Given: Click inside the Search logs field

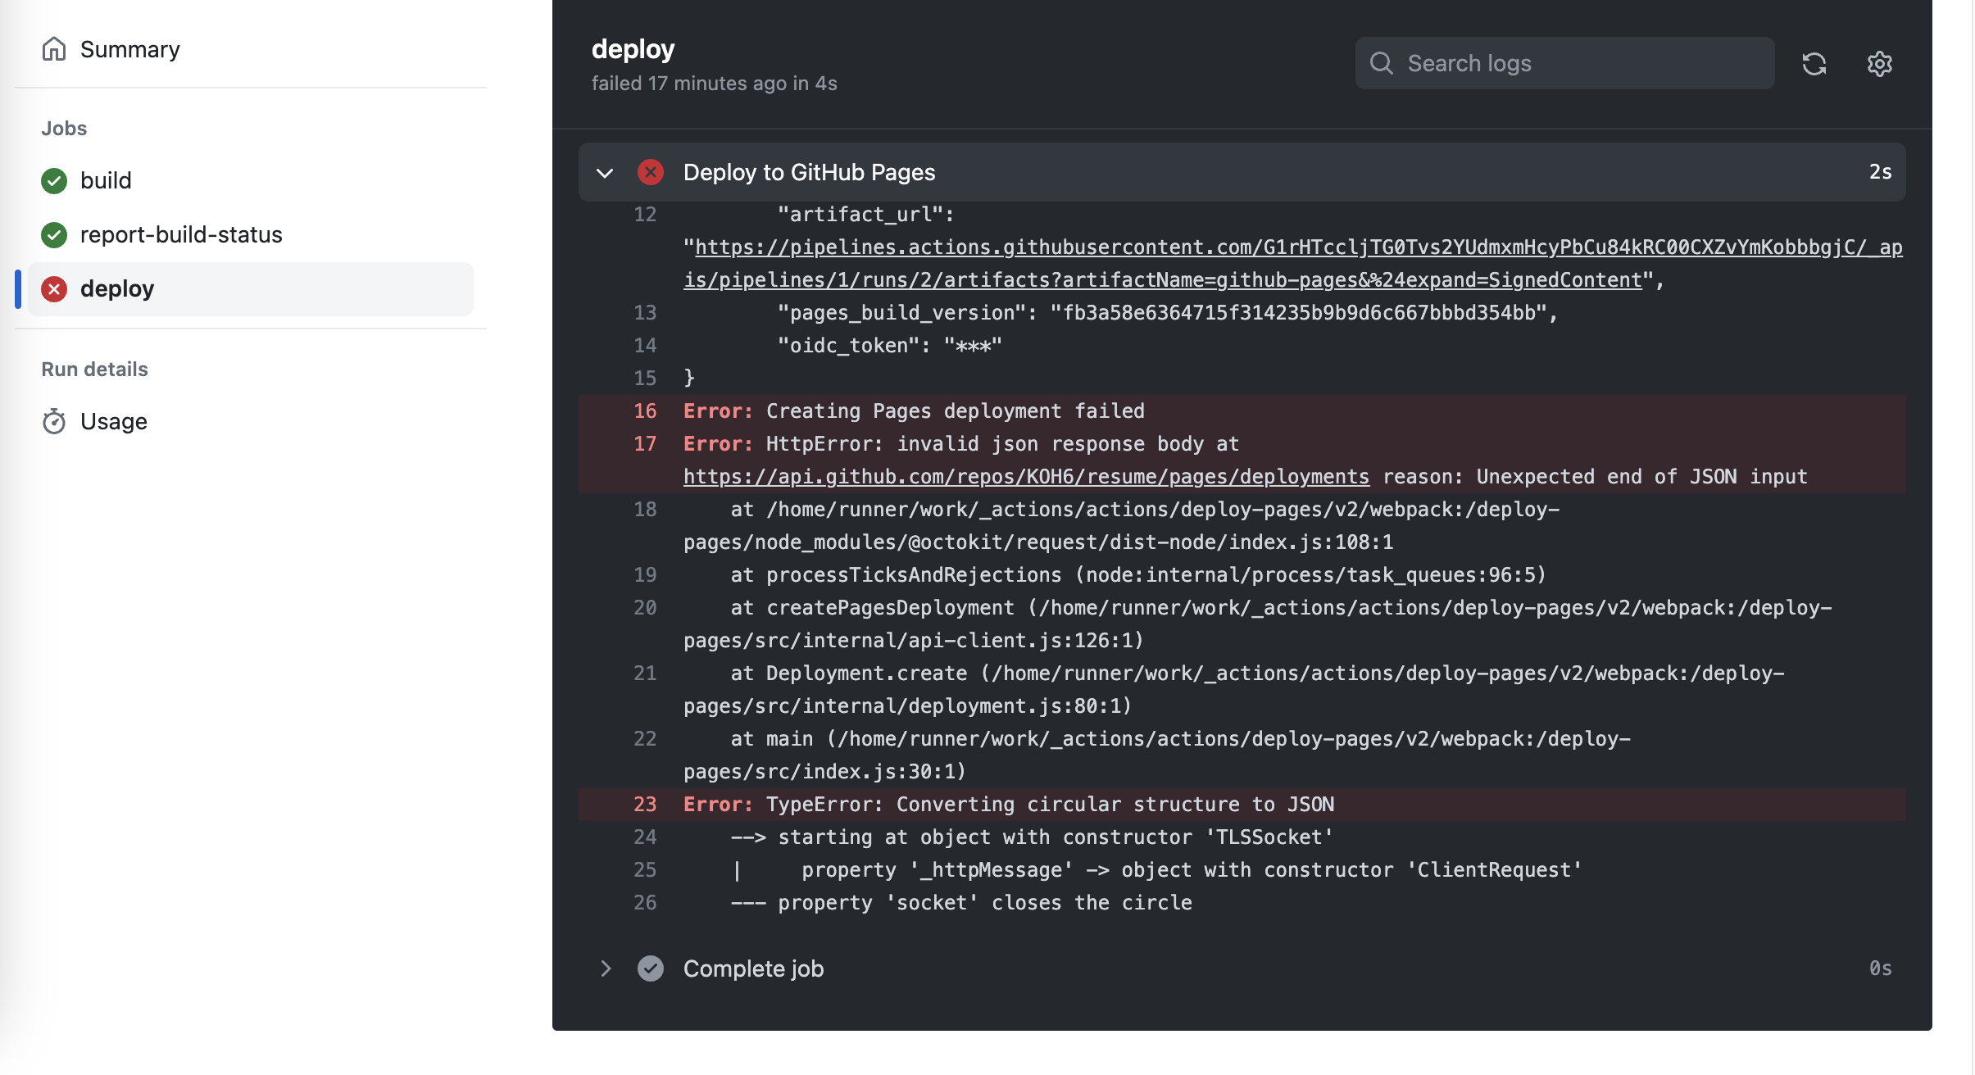Looking at the screenshot, I should pyautogui.click(x=1557, y=62).
